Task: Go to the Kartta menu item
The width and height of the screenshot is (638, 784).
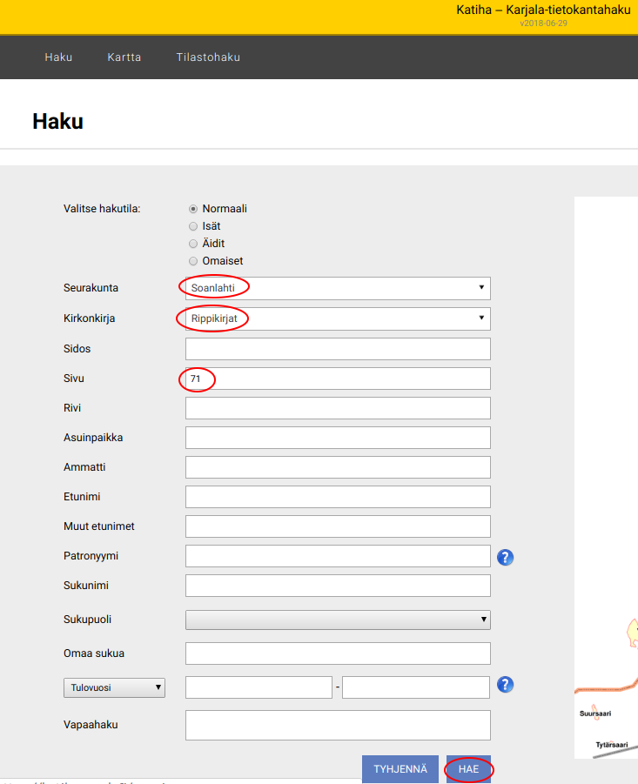Action: 124,57
